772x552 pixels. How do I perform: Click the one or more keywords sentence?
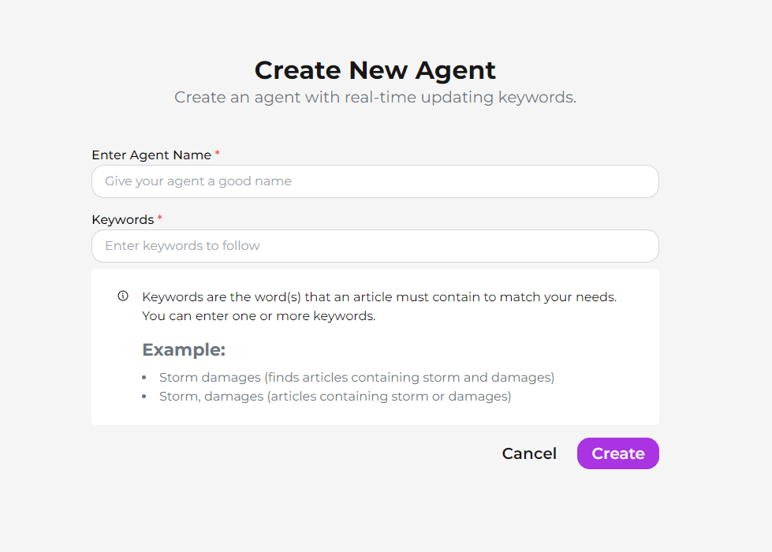[x=259, y=316]
